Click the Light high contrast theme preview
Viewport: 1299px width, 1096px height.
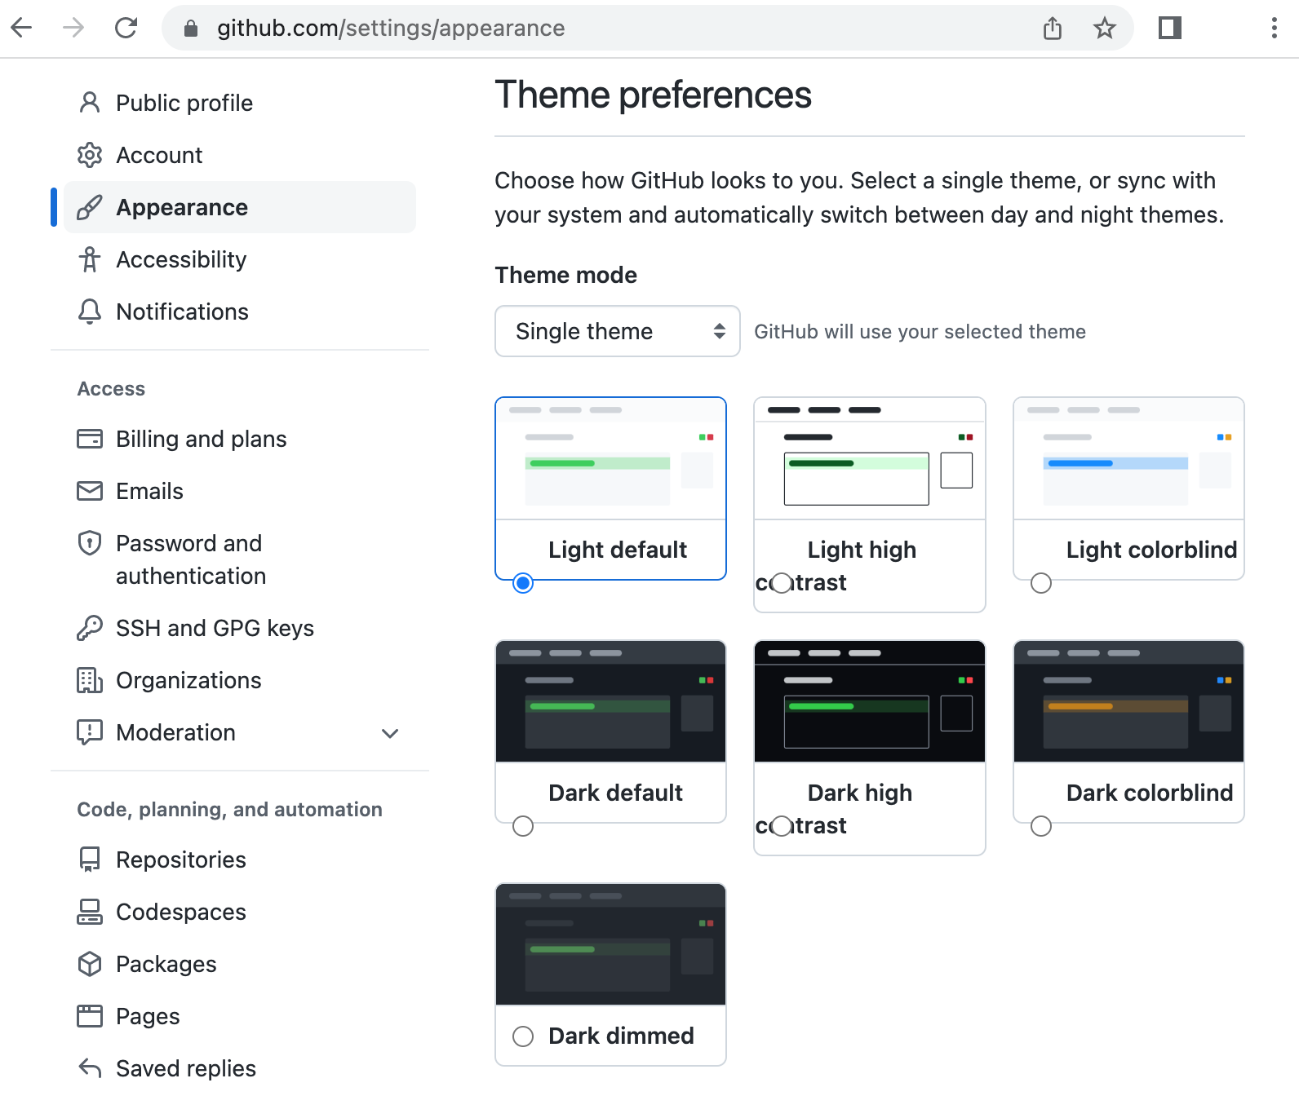870,458
